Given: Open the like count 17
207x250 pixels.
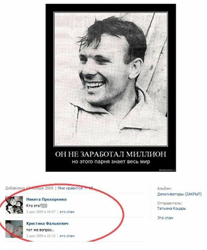Looking at the screenshot, I should click(90, 188).
